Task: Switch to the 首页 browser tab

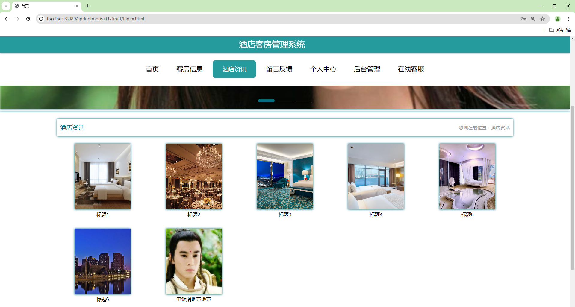Action: click(x=42, y=6)
